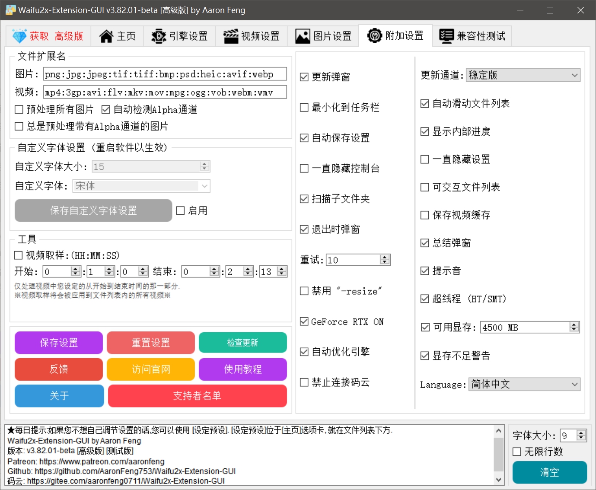
Task: Click the checklist icon on the 兼容性测试 tab
Action: point(446,36)
